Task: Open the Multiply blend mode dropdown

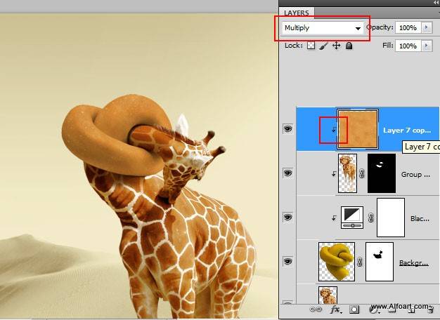Action: [x=323, y=28]
